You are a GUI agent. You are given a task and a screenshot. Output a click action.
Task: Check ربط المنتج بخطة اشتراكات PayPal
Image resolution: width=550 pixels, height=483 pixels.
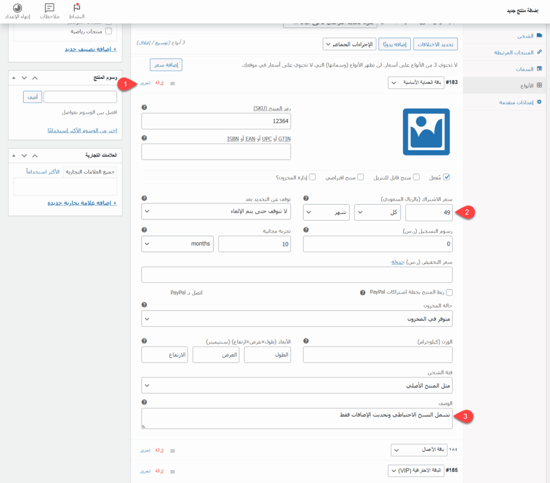450,292
